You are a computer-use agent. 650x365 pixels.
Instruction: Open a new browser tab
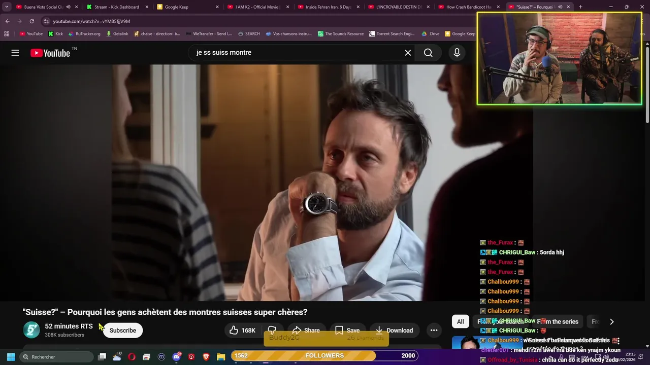coord(580,7)
